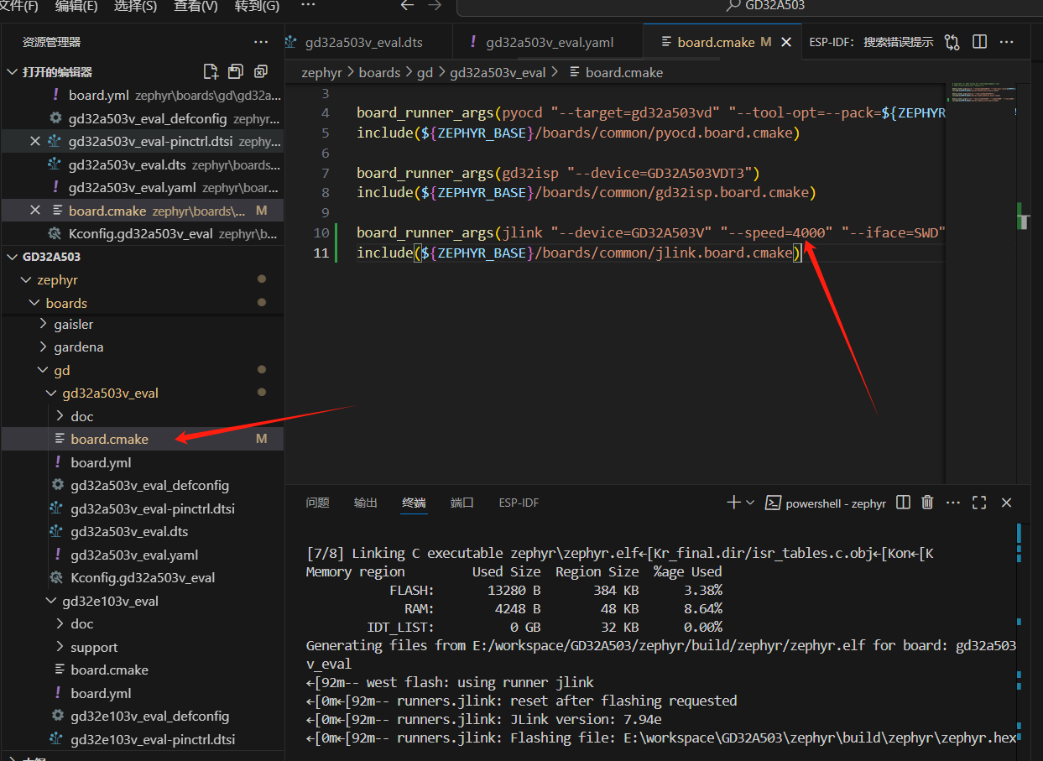Open the Explorer panel more actions menu
Viewport: 1043px width, 761px height.
[x=261, y=42]
